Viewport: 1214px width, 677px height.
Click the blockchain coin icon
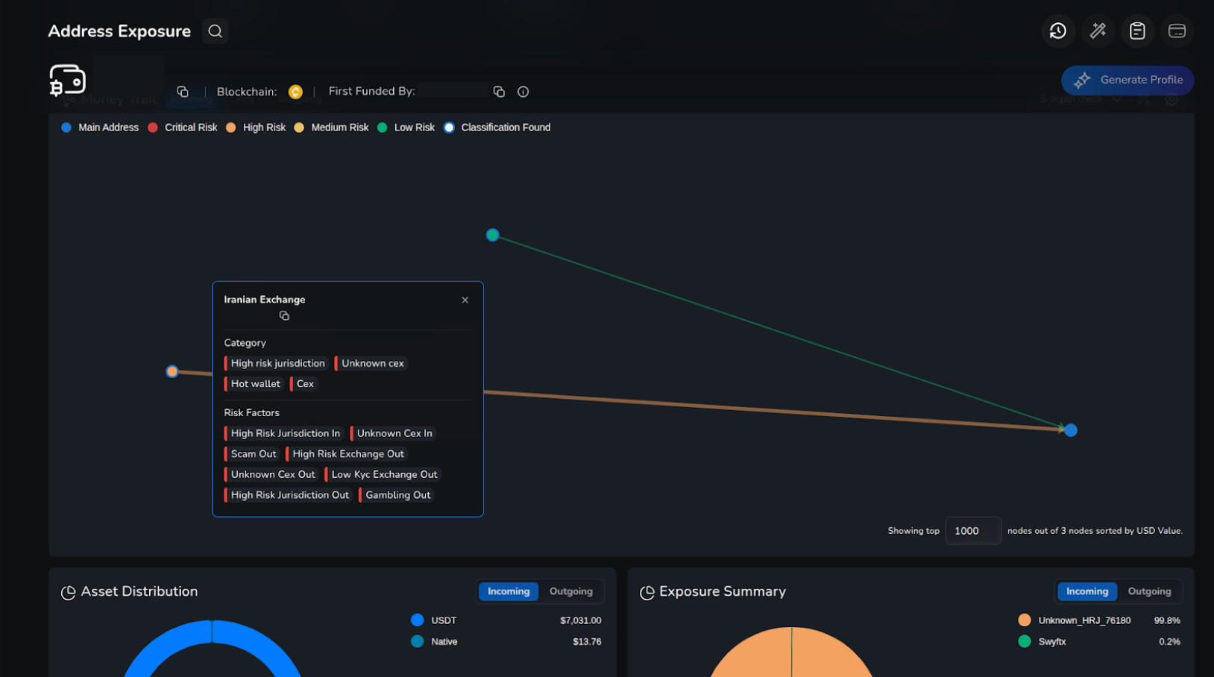[x=295, y=92]
